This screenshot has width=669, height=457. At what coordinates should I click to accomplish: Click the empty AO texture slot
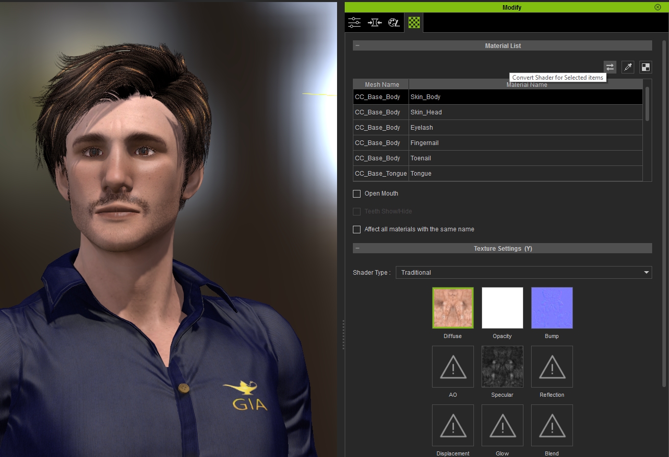pos(453,367)
